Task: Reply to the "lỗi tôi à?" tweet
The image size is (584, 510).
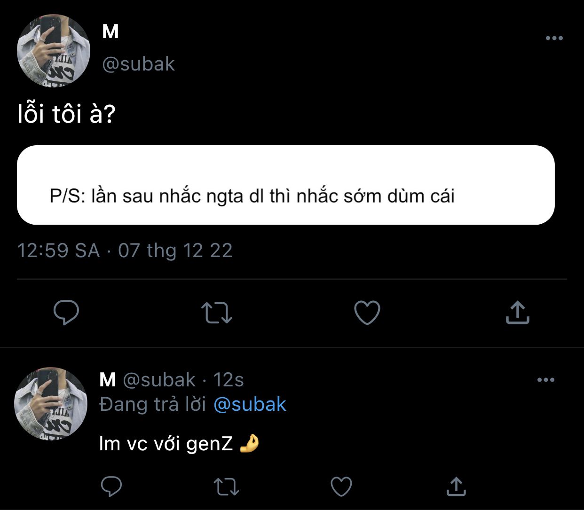Action: tap(66, 313)
